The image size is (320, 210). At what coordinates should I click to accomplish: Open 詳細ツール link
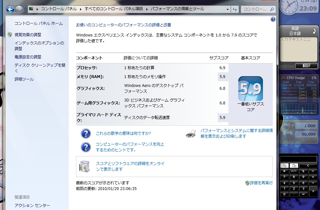(24, 79)
